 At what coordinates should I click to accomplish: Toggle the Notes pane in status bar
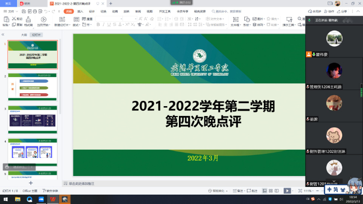pyautogui.click(x=238, y=191)
